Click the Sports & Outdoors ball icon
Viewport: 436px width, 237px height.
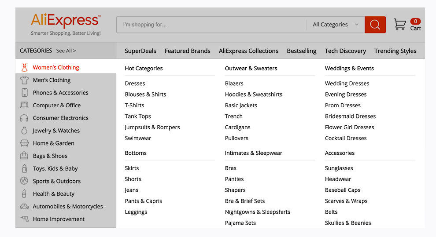(x=24, y=181)
